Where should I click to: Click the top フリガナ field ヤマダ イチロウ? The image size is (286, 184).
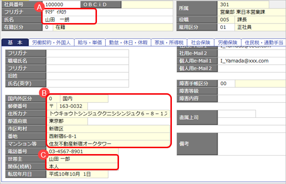pos(108,12)
